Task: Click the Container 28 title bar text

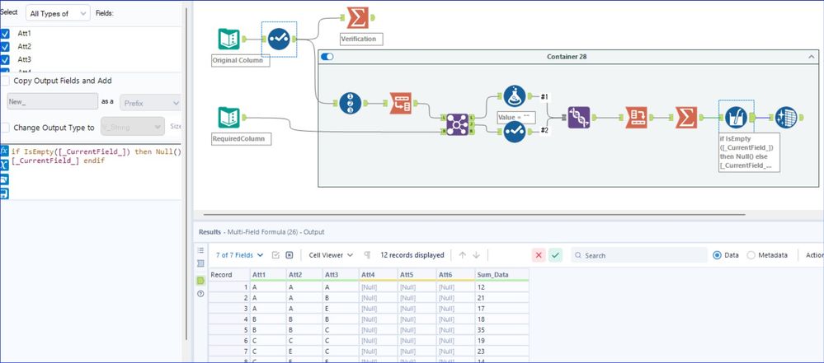Action: [567, 57]
